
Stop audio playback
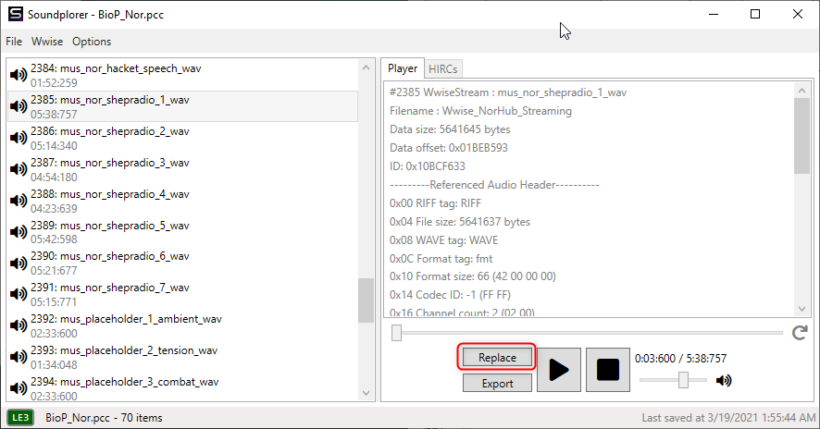point(608,370)
